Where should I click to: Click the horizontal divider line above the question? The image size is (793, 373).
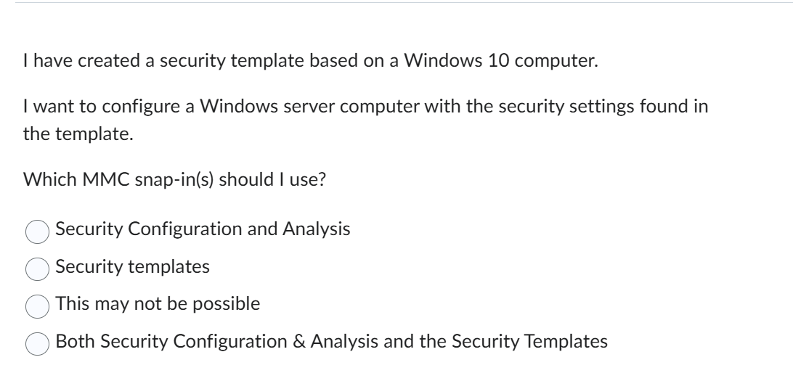[404, 2]
